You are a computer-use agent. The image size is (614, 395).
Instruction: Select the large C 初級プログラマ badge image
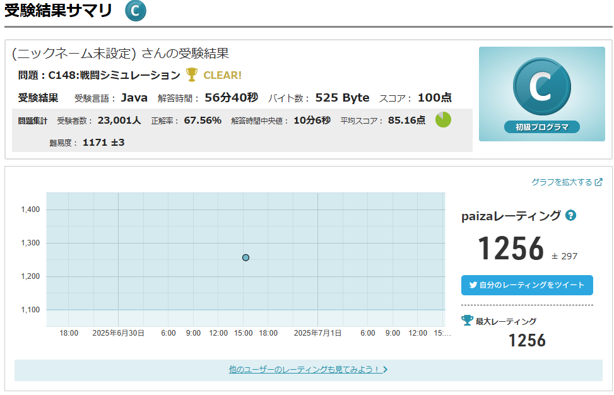point(541,93)
